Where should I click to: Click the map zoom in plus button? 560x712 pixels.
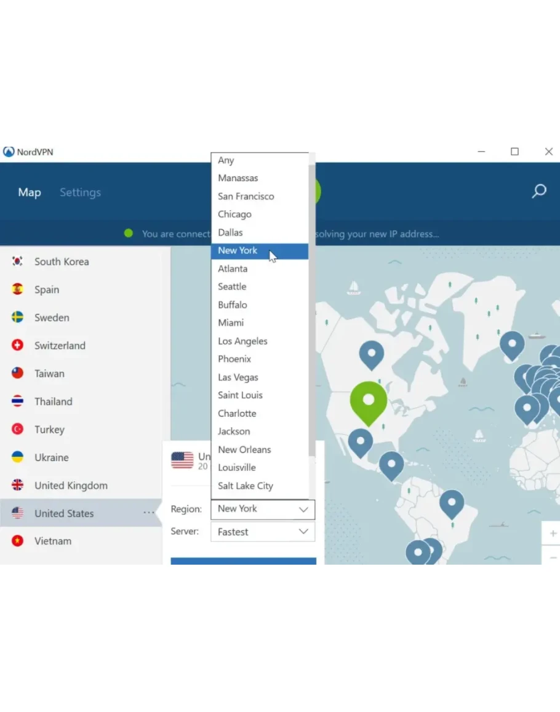point(553,533)
